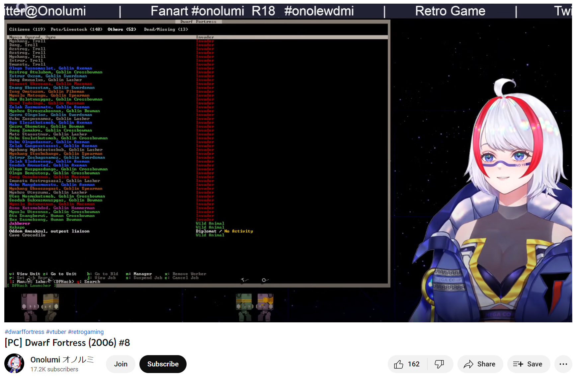
Task: Switch to the Pets/Livestock (140) tab
Action: point(76,29)
